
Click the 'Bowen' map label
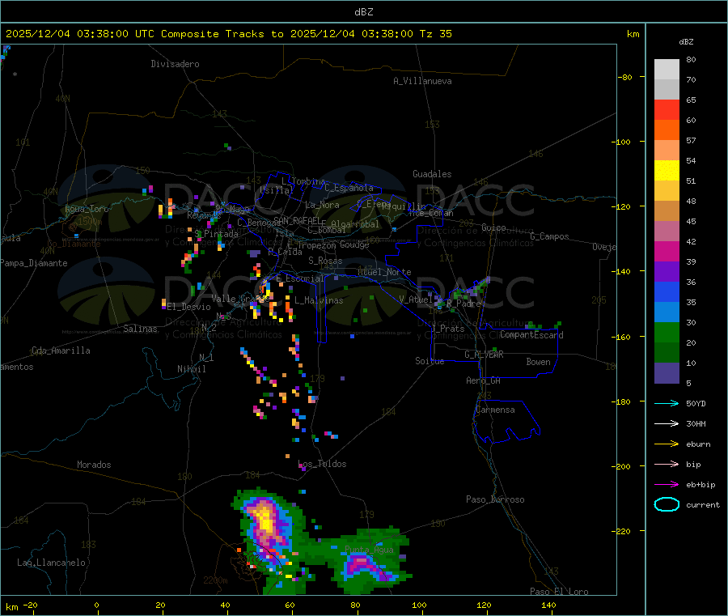[538, 362]
